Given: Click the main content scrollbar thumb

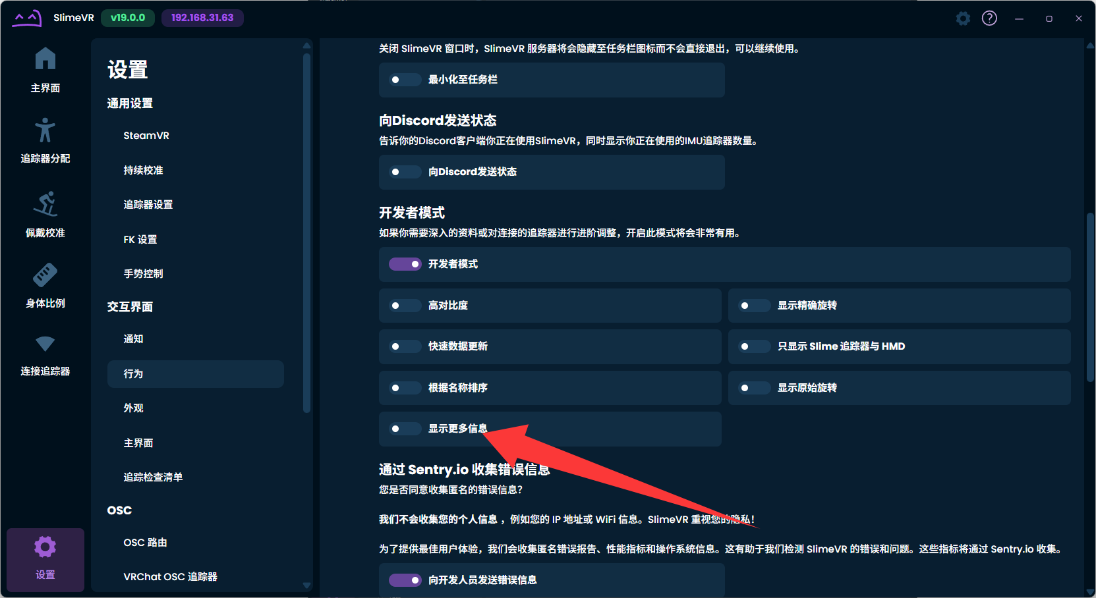Looking at the screenshot, I should 1091,297.
